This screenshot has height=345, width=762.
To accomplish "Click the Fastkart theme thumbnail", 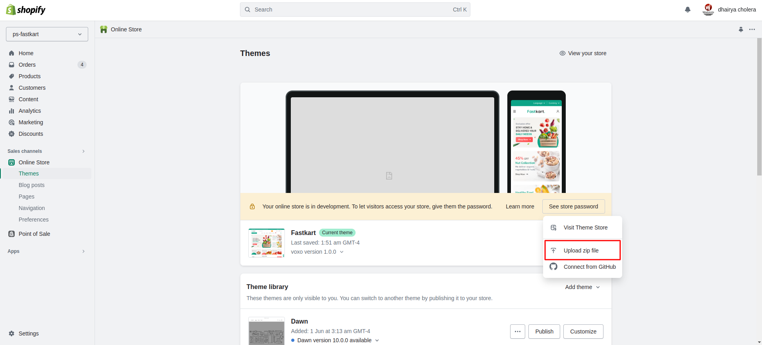I will pos(267,243).
